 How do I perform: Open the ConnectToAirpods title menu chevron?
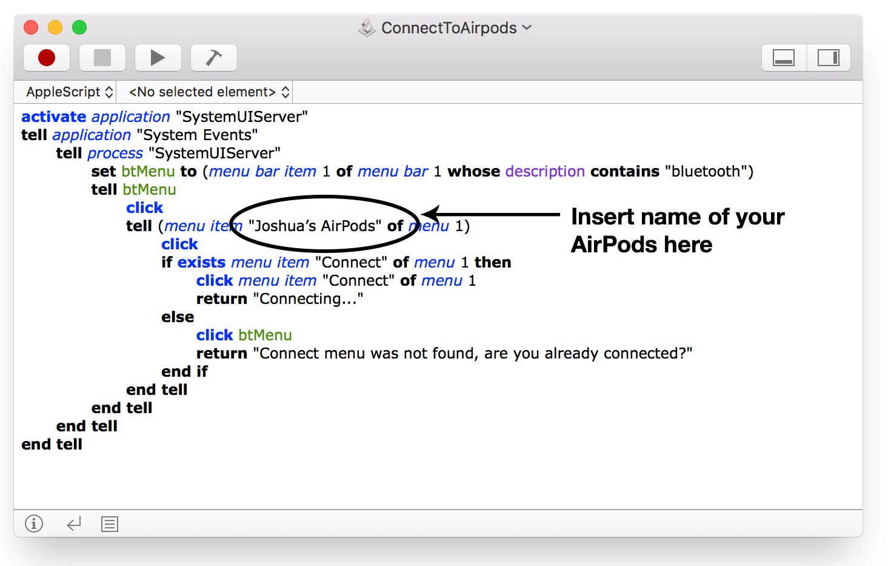(527, 27)
